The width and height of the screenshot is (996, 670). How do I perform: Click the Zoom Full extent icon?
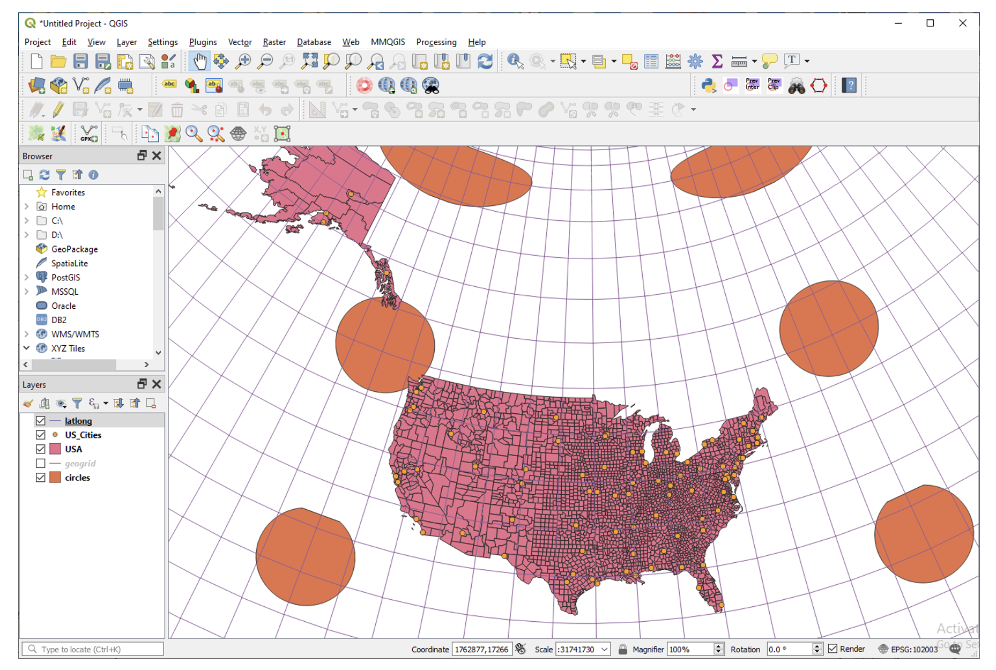tap(309, 61)
